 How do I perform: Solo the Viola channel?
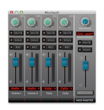(49, 40)
